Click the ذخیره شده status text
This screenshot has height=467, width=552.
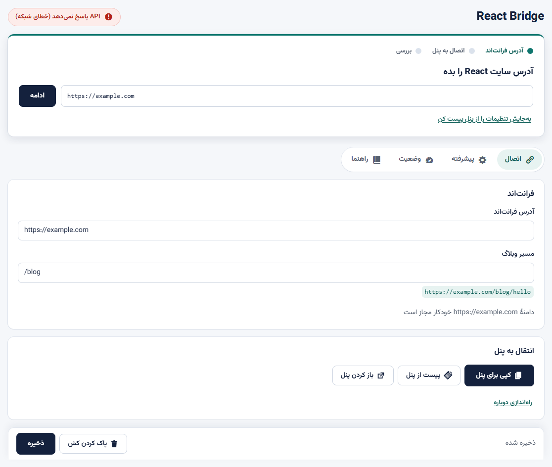(520, 443)
